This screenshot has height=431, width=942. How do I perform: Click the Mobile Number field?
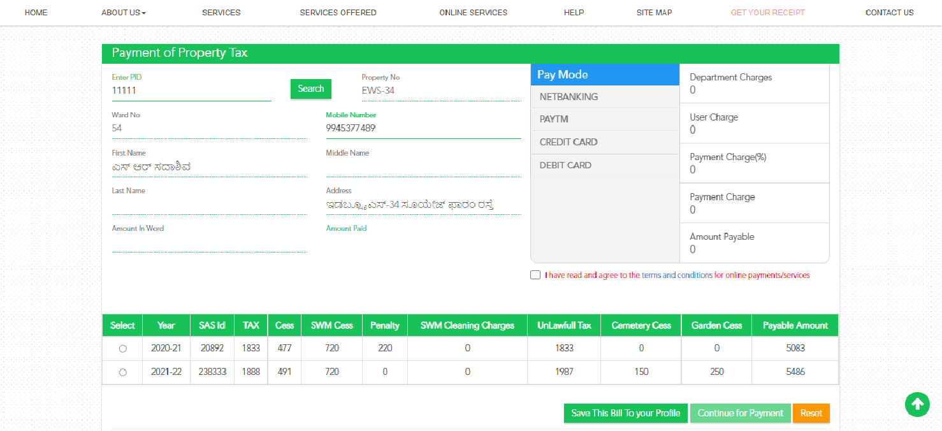click(423, 128)
